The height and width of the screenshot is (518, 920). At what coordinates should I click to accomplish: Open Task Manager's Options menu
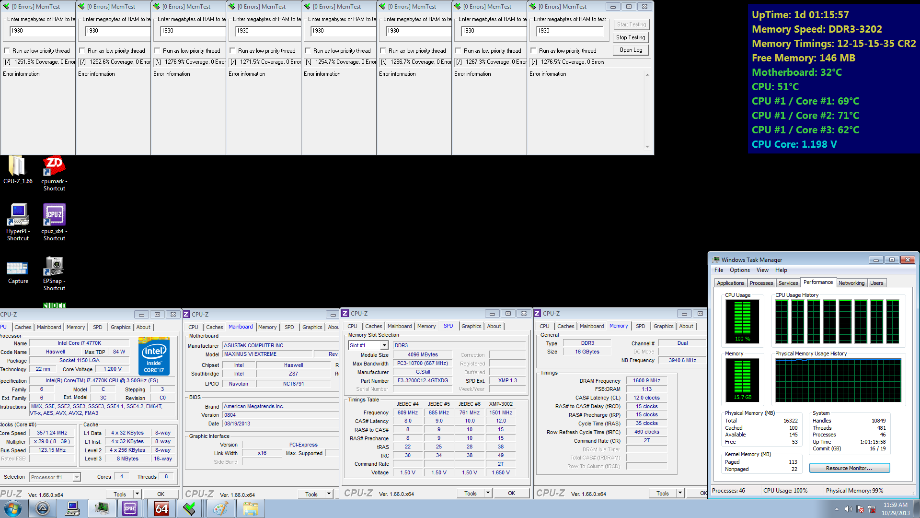click(740, 270)
